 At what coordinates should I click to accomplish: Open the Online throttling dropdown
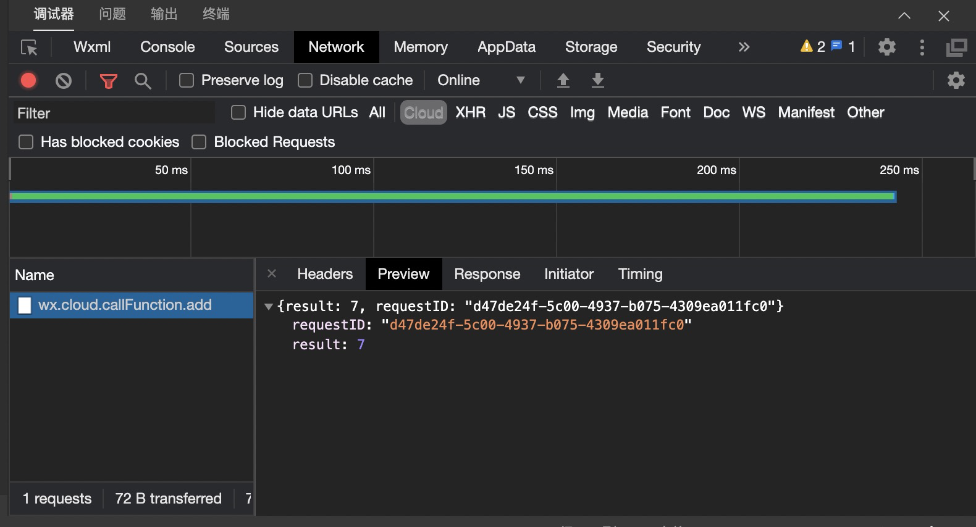(x=481, y=80)
